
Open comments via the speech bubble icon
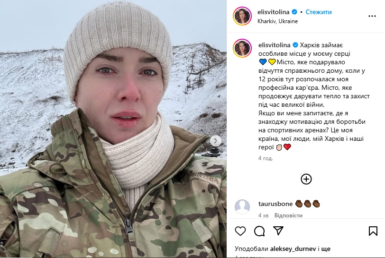[x=259, y=231]
